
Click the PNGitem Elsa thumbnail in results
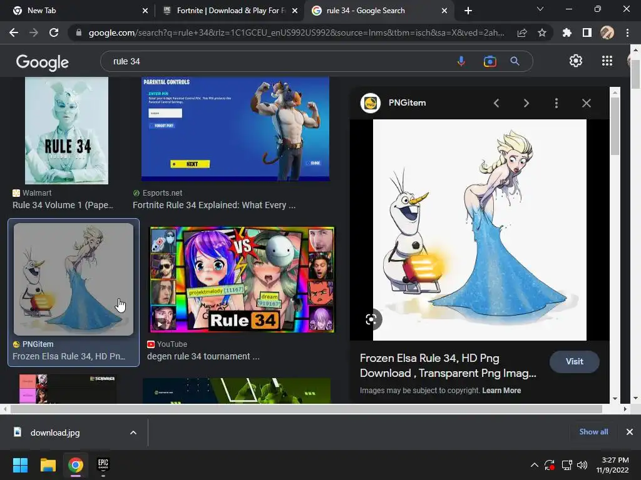click(74, 279)
